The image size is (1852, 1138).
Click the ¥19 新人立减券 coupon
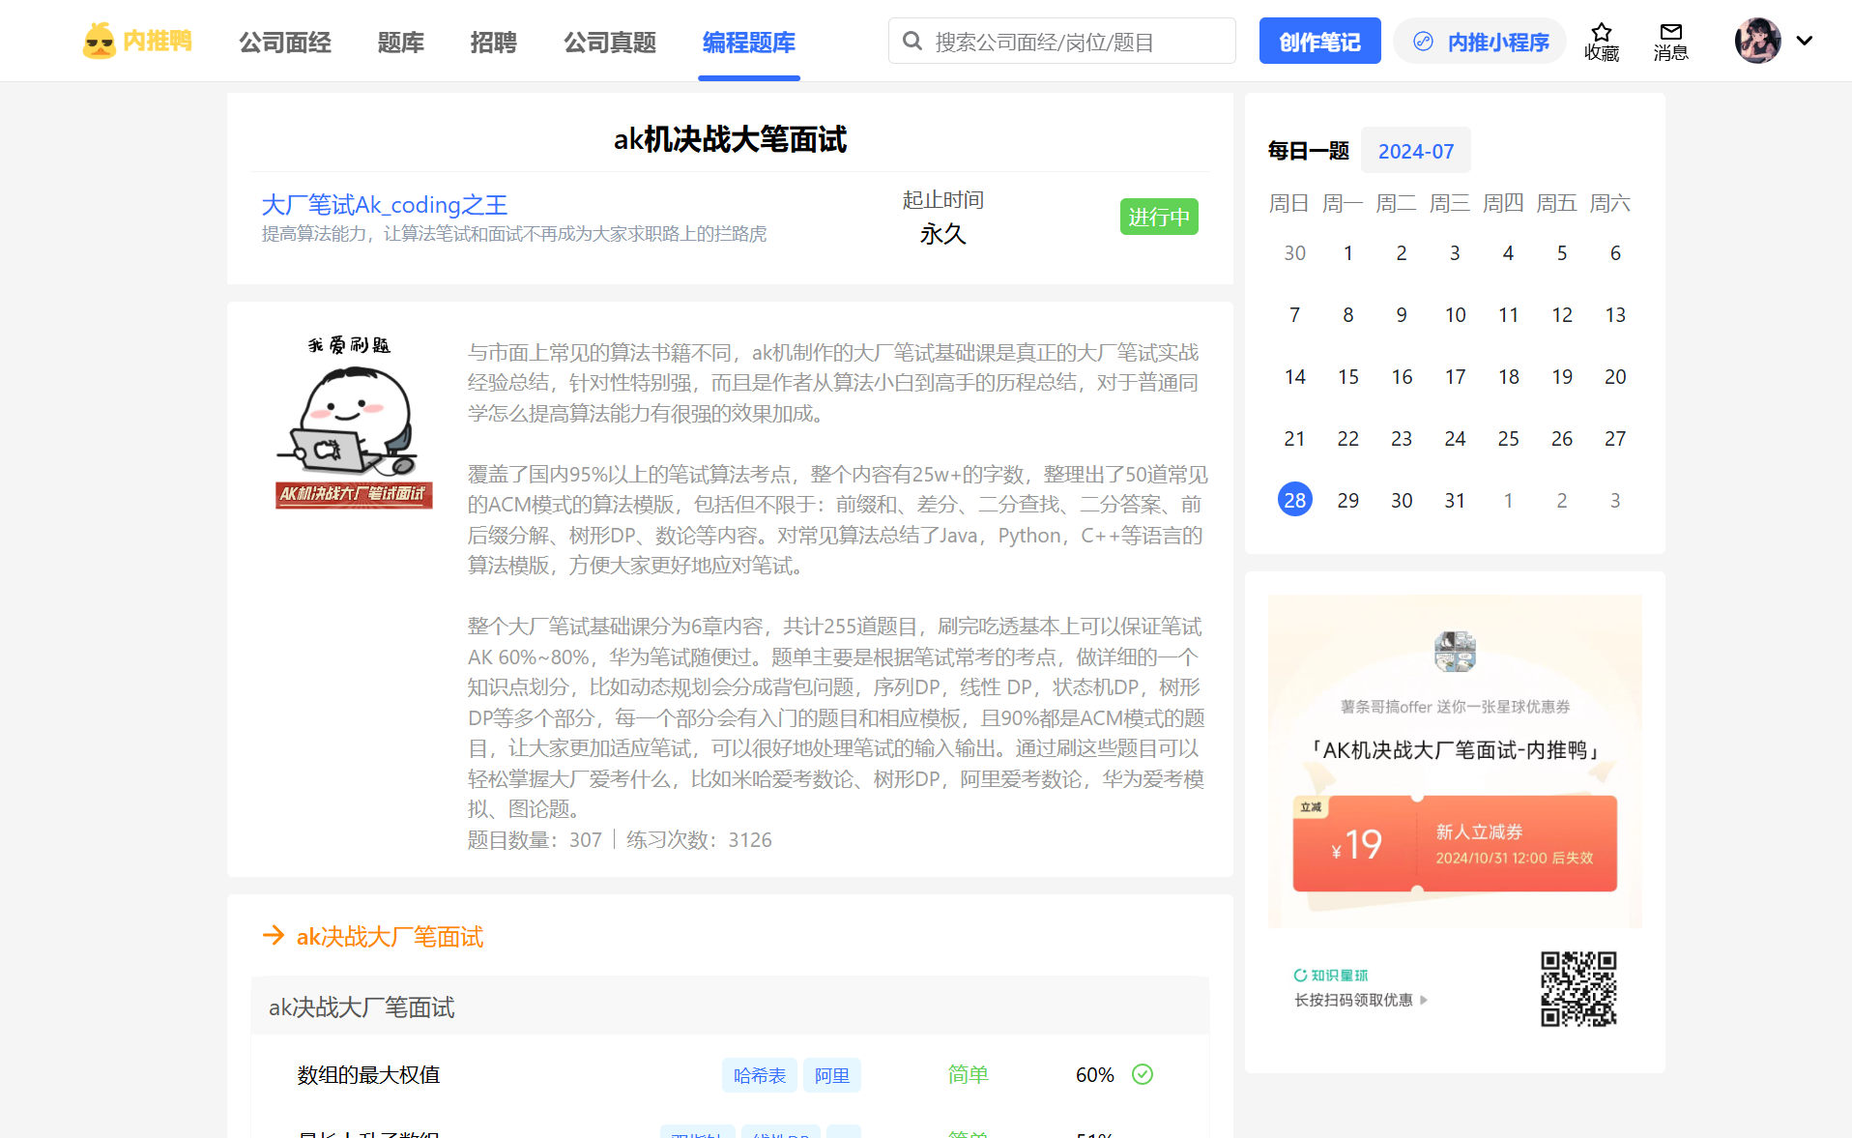coord(1454,843)
